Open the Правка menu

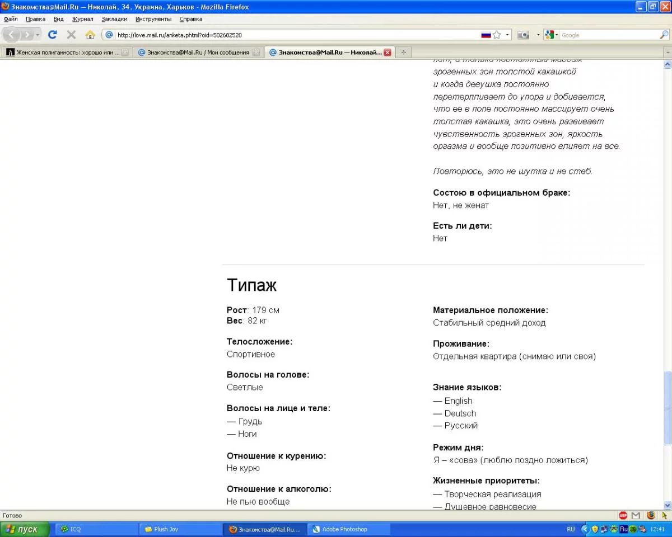coord(36,19)
